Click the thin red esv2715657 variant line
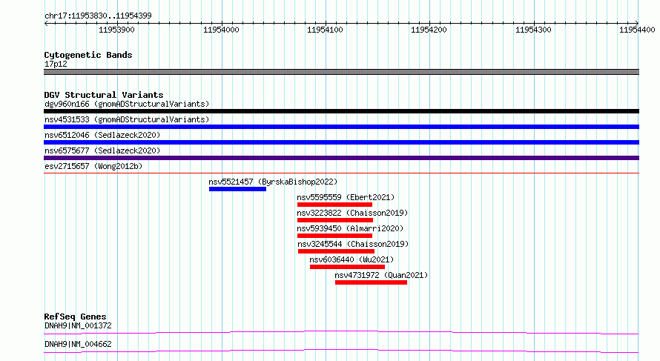660x361 pixels. [341, 173]
